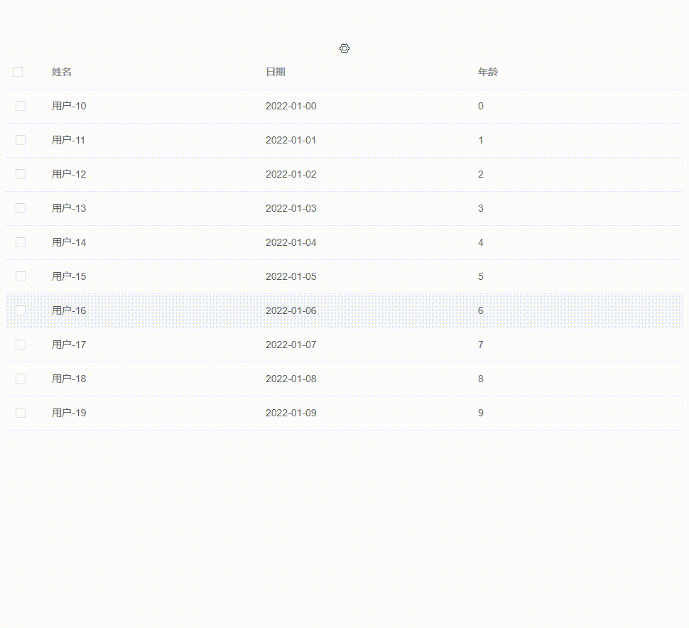Click the date 2022-01-03

(291, 208)
